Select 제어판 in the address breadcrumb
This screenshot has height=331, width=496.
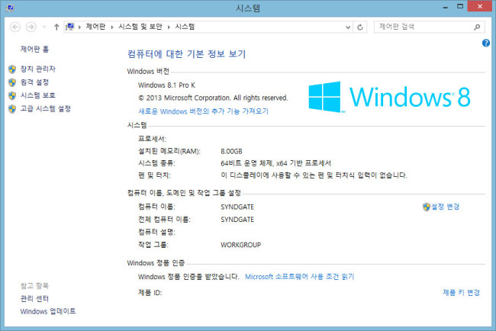pos(95,27)
